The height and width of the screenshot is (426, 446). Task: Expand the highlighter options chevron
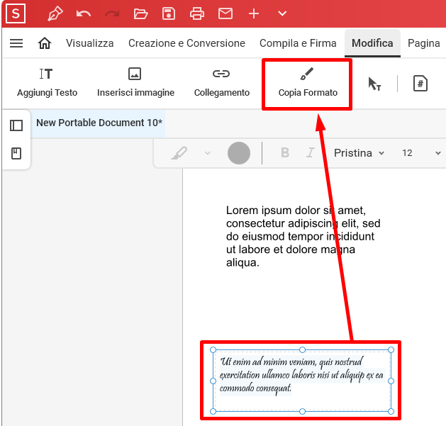208,153
